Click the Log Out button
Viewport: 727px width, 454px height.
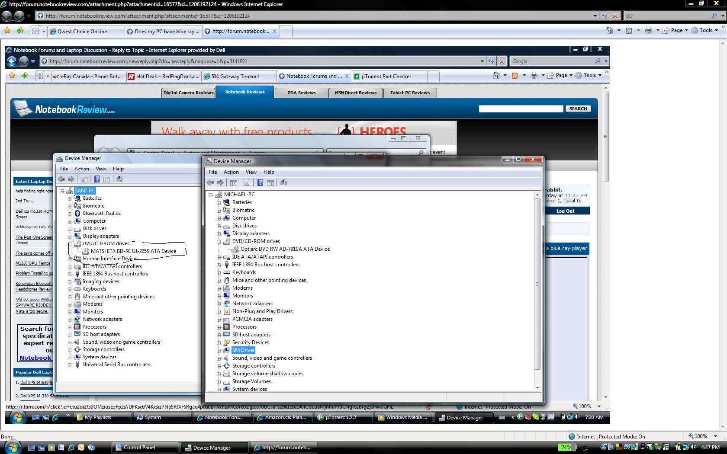pos(565,211)
